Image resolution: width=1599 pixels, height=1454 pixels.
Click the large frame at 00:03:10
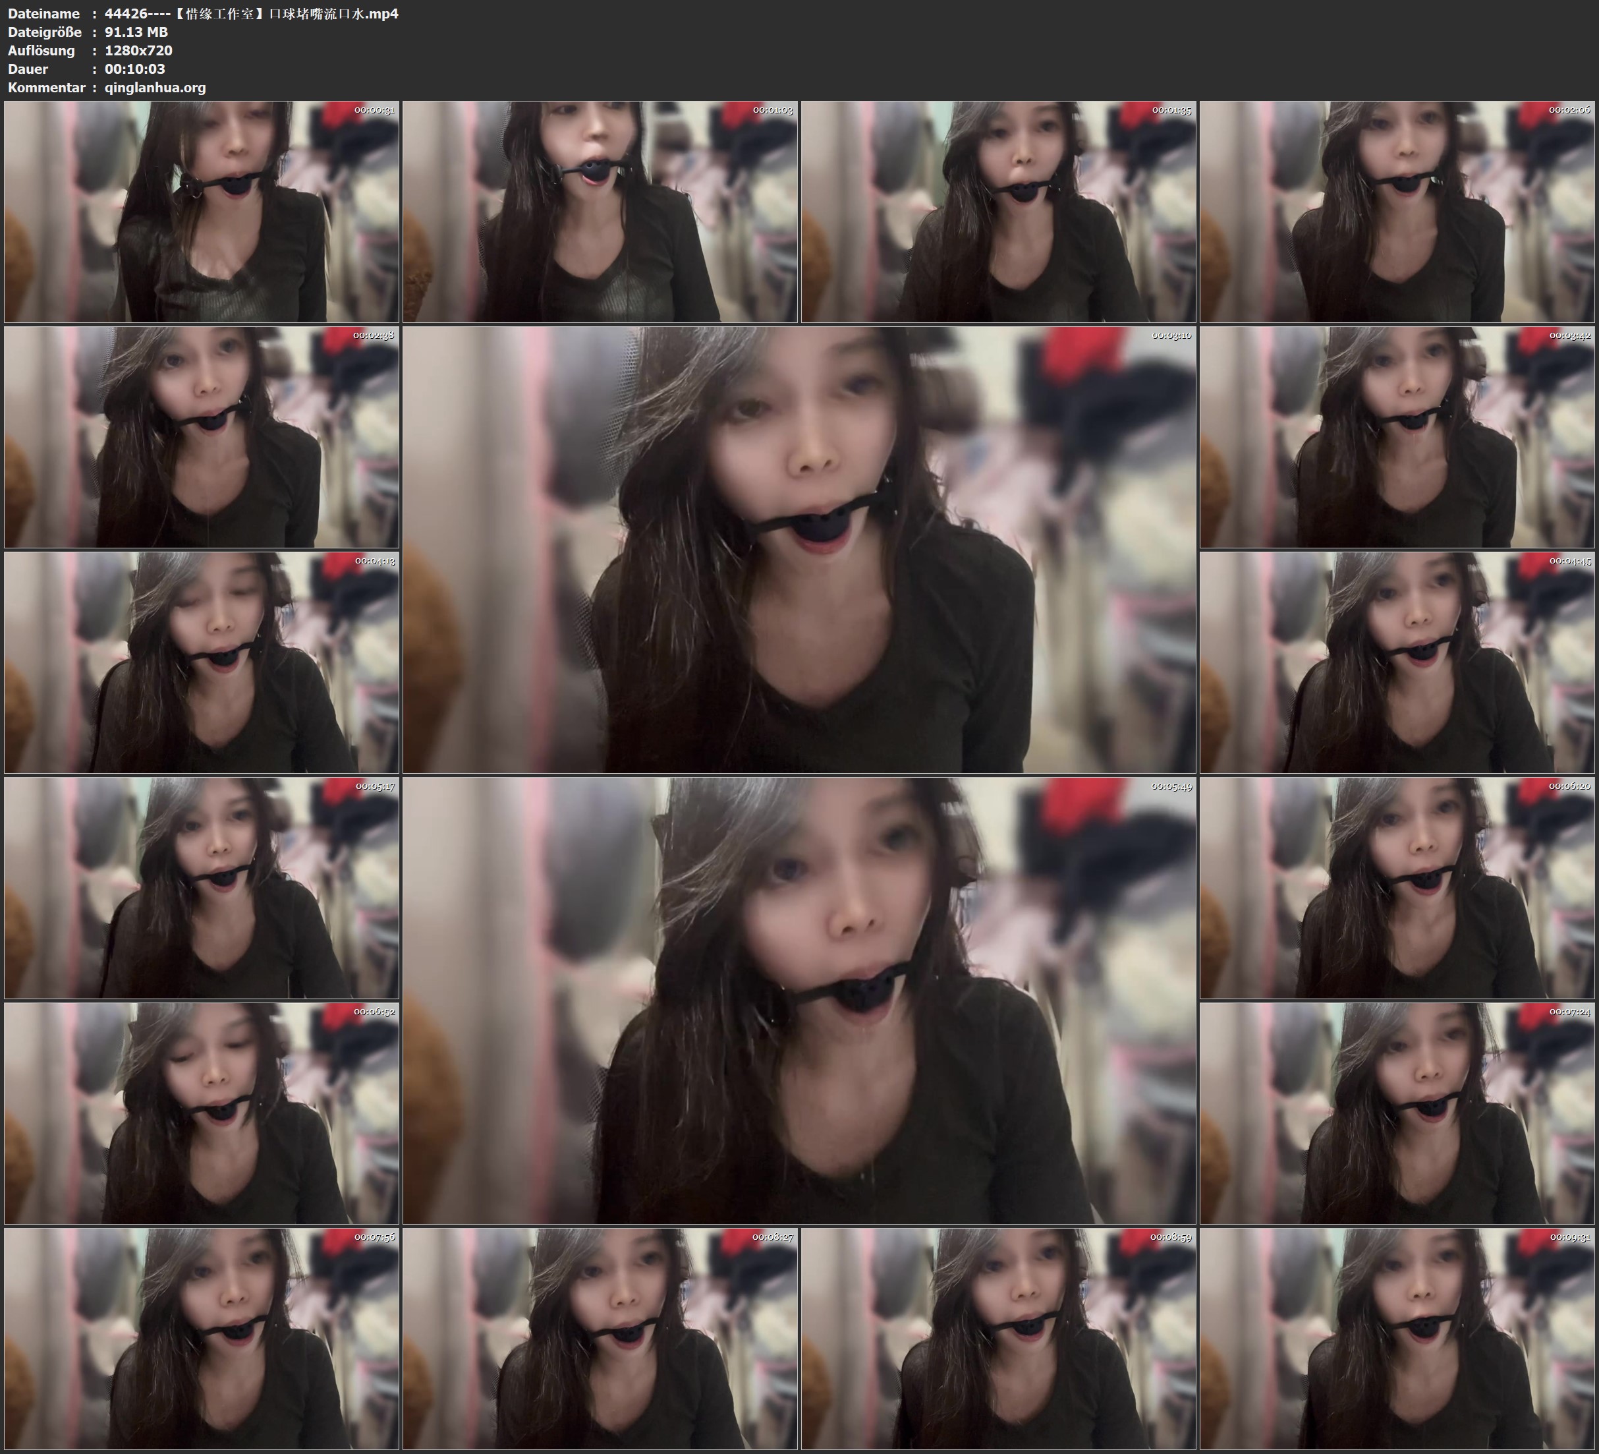pyautogui.click(x=800, y=550)
